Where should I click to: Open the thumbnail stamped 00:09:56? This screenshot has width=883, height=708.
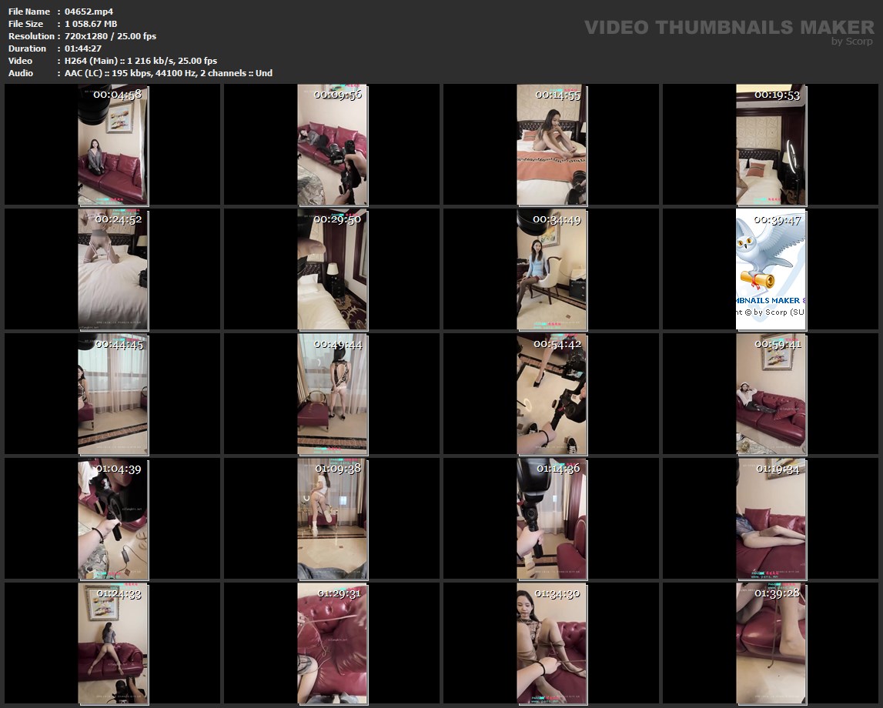coord(333,145)
